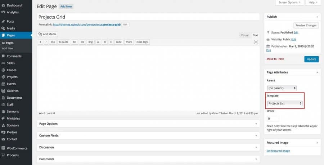
Task: Switch to the Visual editor tab
Action: (x=245, y=35)
